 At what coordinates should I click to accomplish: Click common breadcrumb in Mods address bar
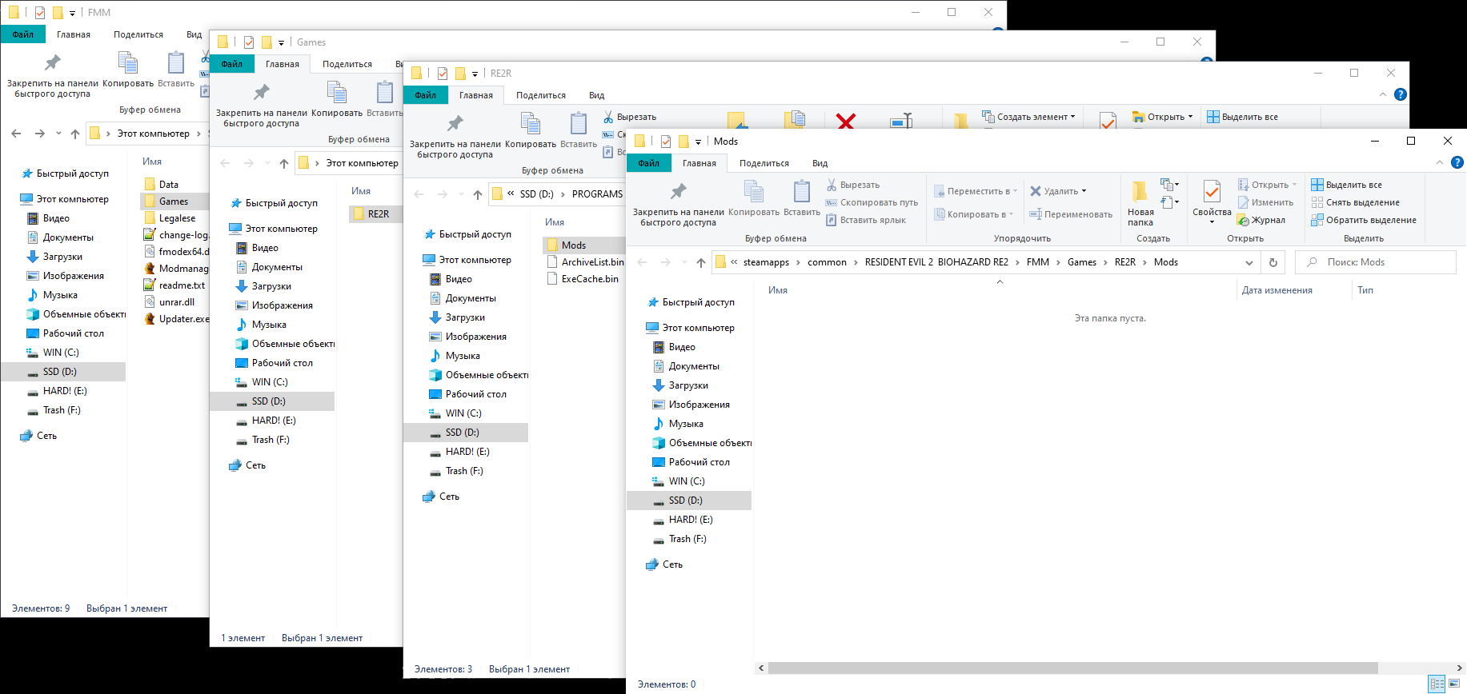pos(827,262)
